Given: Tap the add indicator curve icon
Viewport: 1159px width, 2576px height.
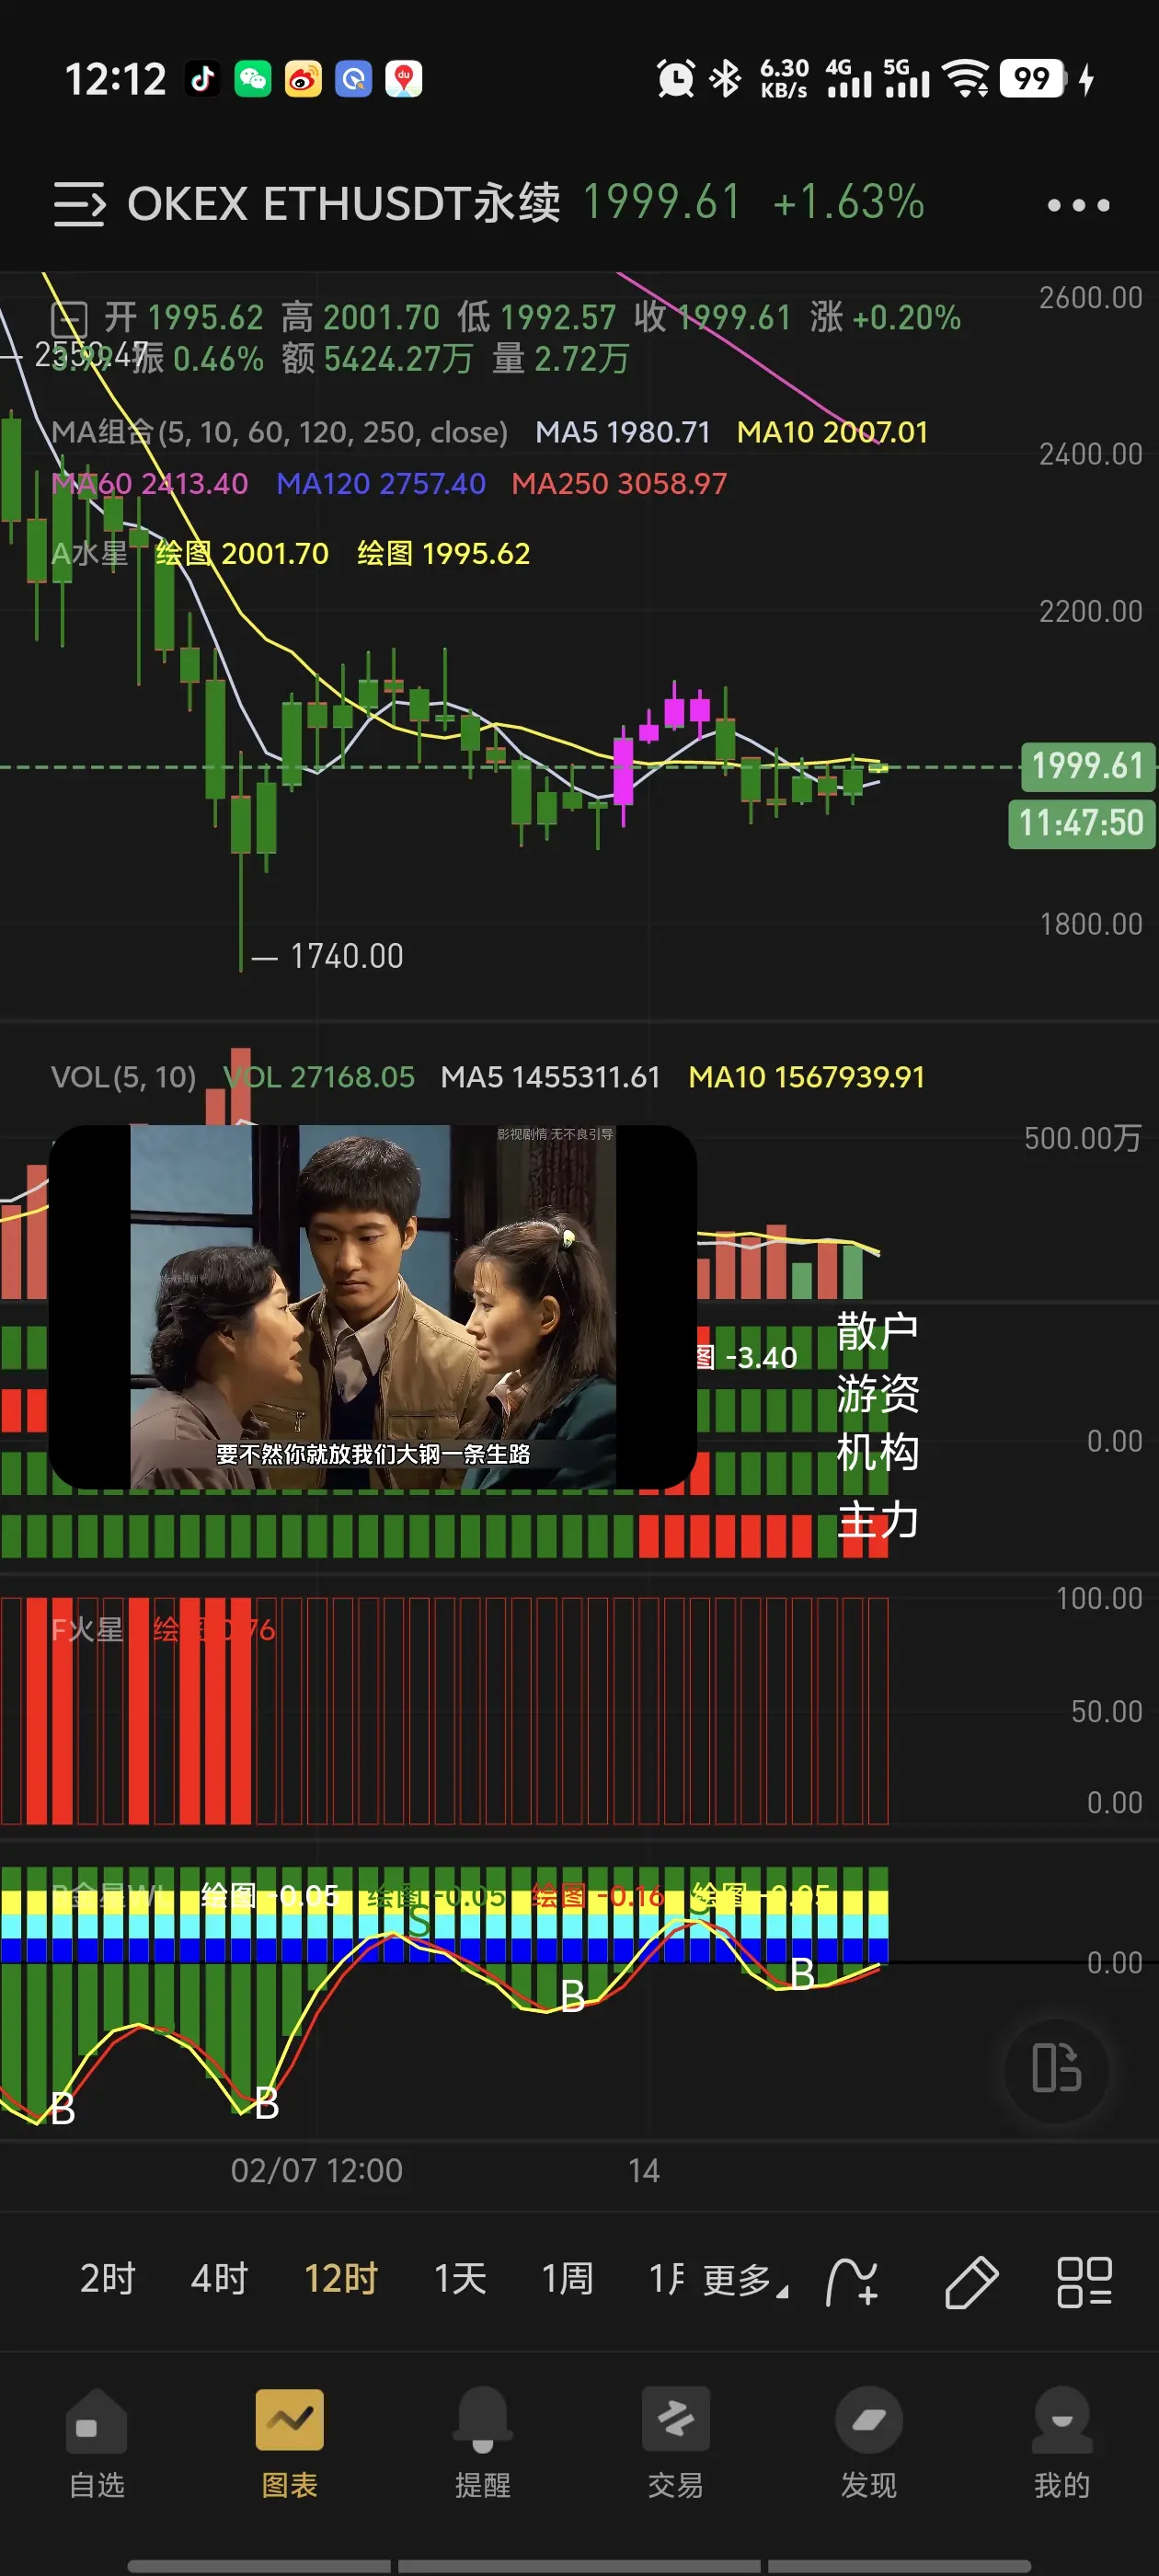Looking at the screenshot, I should [x=852, y=2281].
